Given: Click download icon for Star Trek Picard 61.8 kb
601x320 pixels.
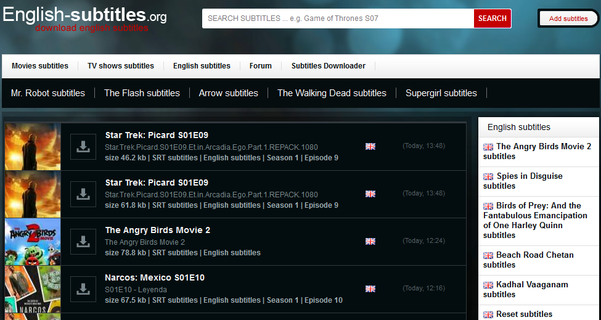Looking at the screenshot, I should point(83,194).
